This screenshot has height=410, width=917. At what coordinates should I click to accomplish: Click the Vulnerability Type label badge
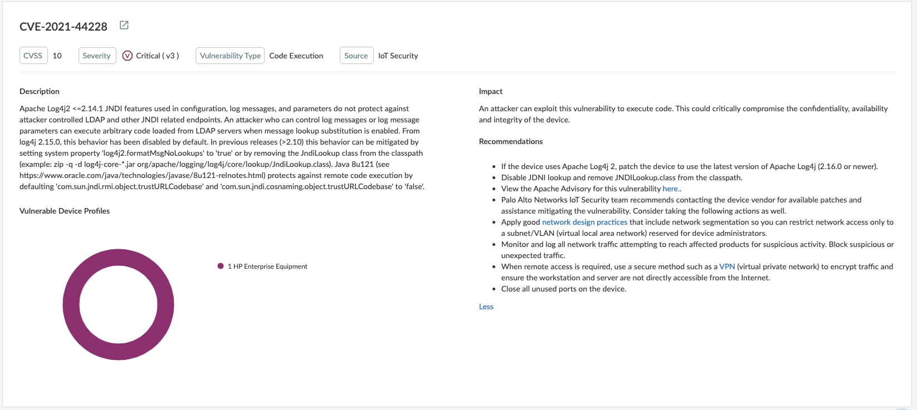pyautogui.click(x=230, y=56)
